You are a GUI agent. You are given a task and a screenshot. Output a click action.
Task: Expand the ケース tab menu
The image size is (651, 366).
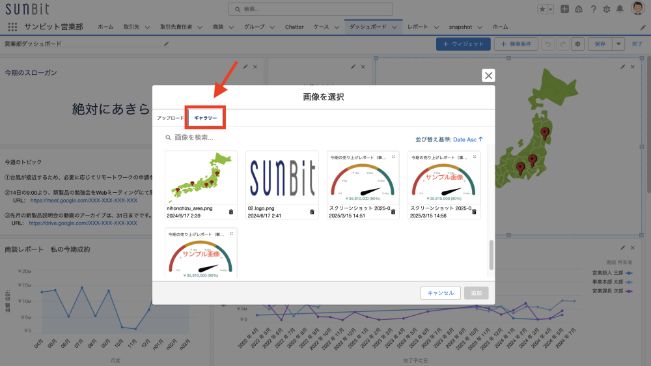pos(337,27)
